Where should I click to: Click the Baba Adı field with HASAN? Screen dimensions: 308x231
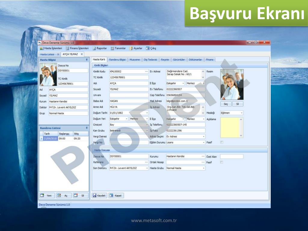click(129, 101)
